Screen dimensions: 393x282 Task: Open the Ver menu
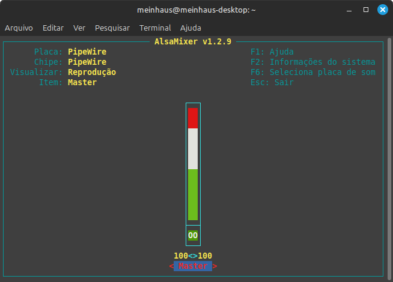[x=79, y=28]
